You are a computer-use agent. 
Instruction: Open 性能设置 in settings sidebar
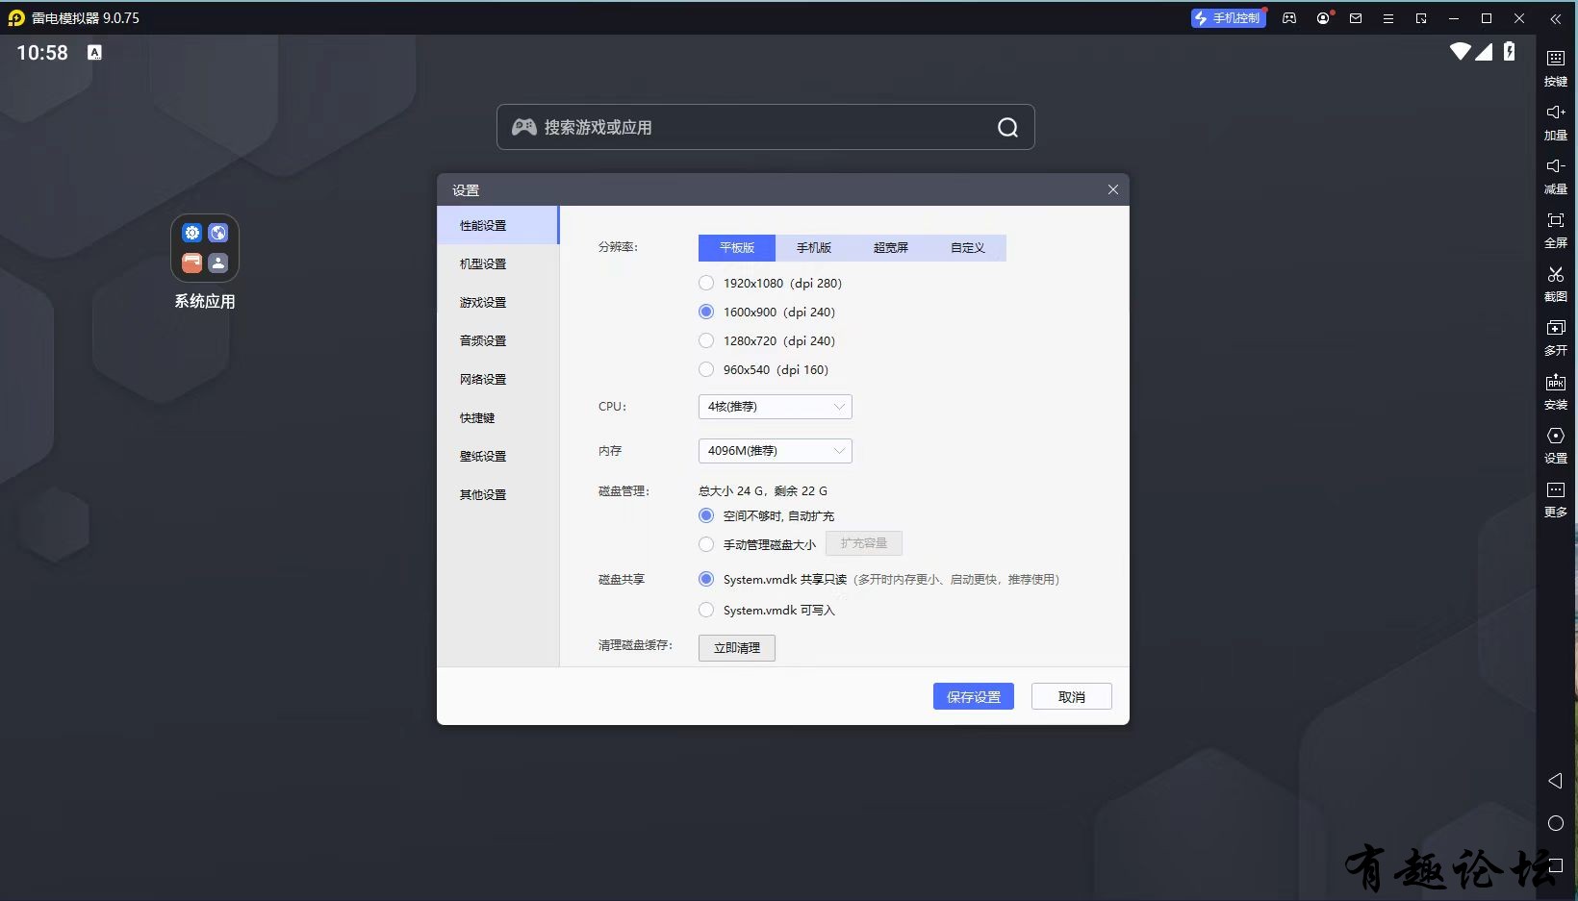point(497,225)
